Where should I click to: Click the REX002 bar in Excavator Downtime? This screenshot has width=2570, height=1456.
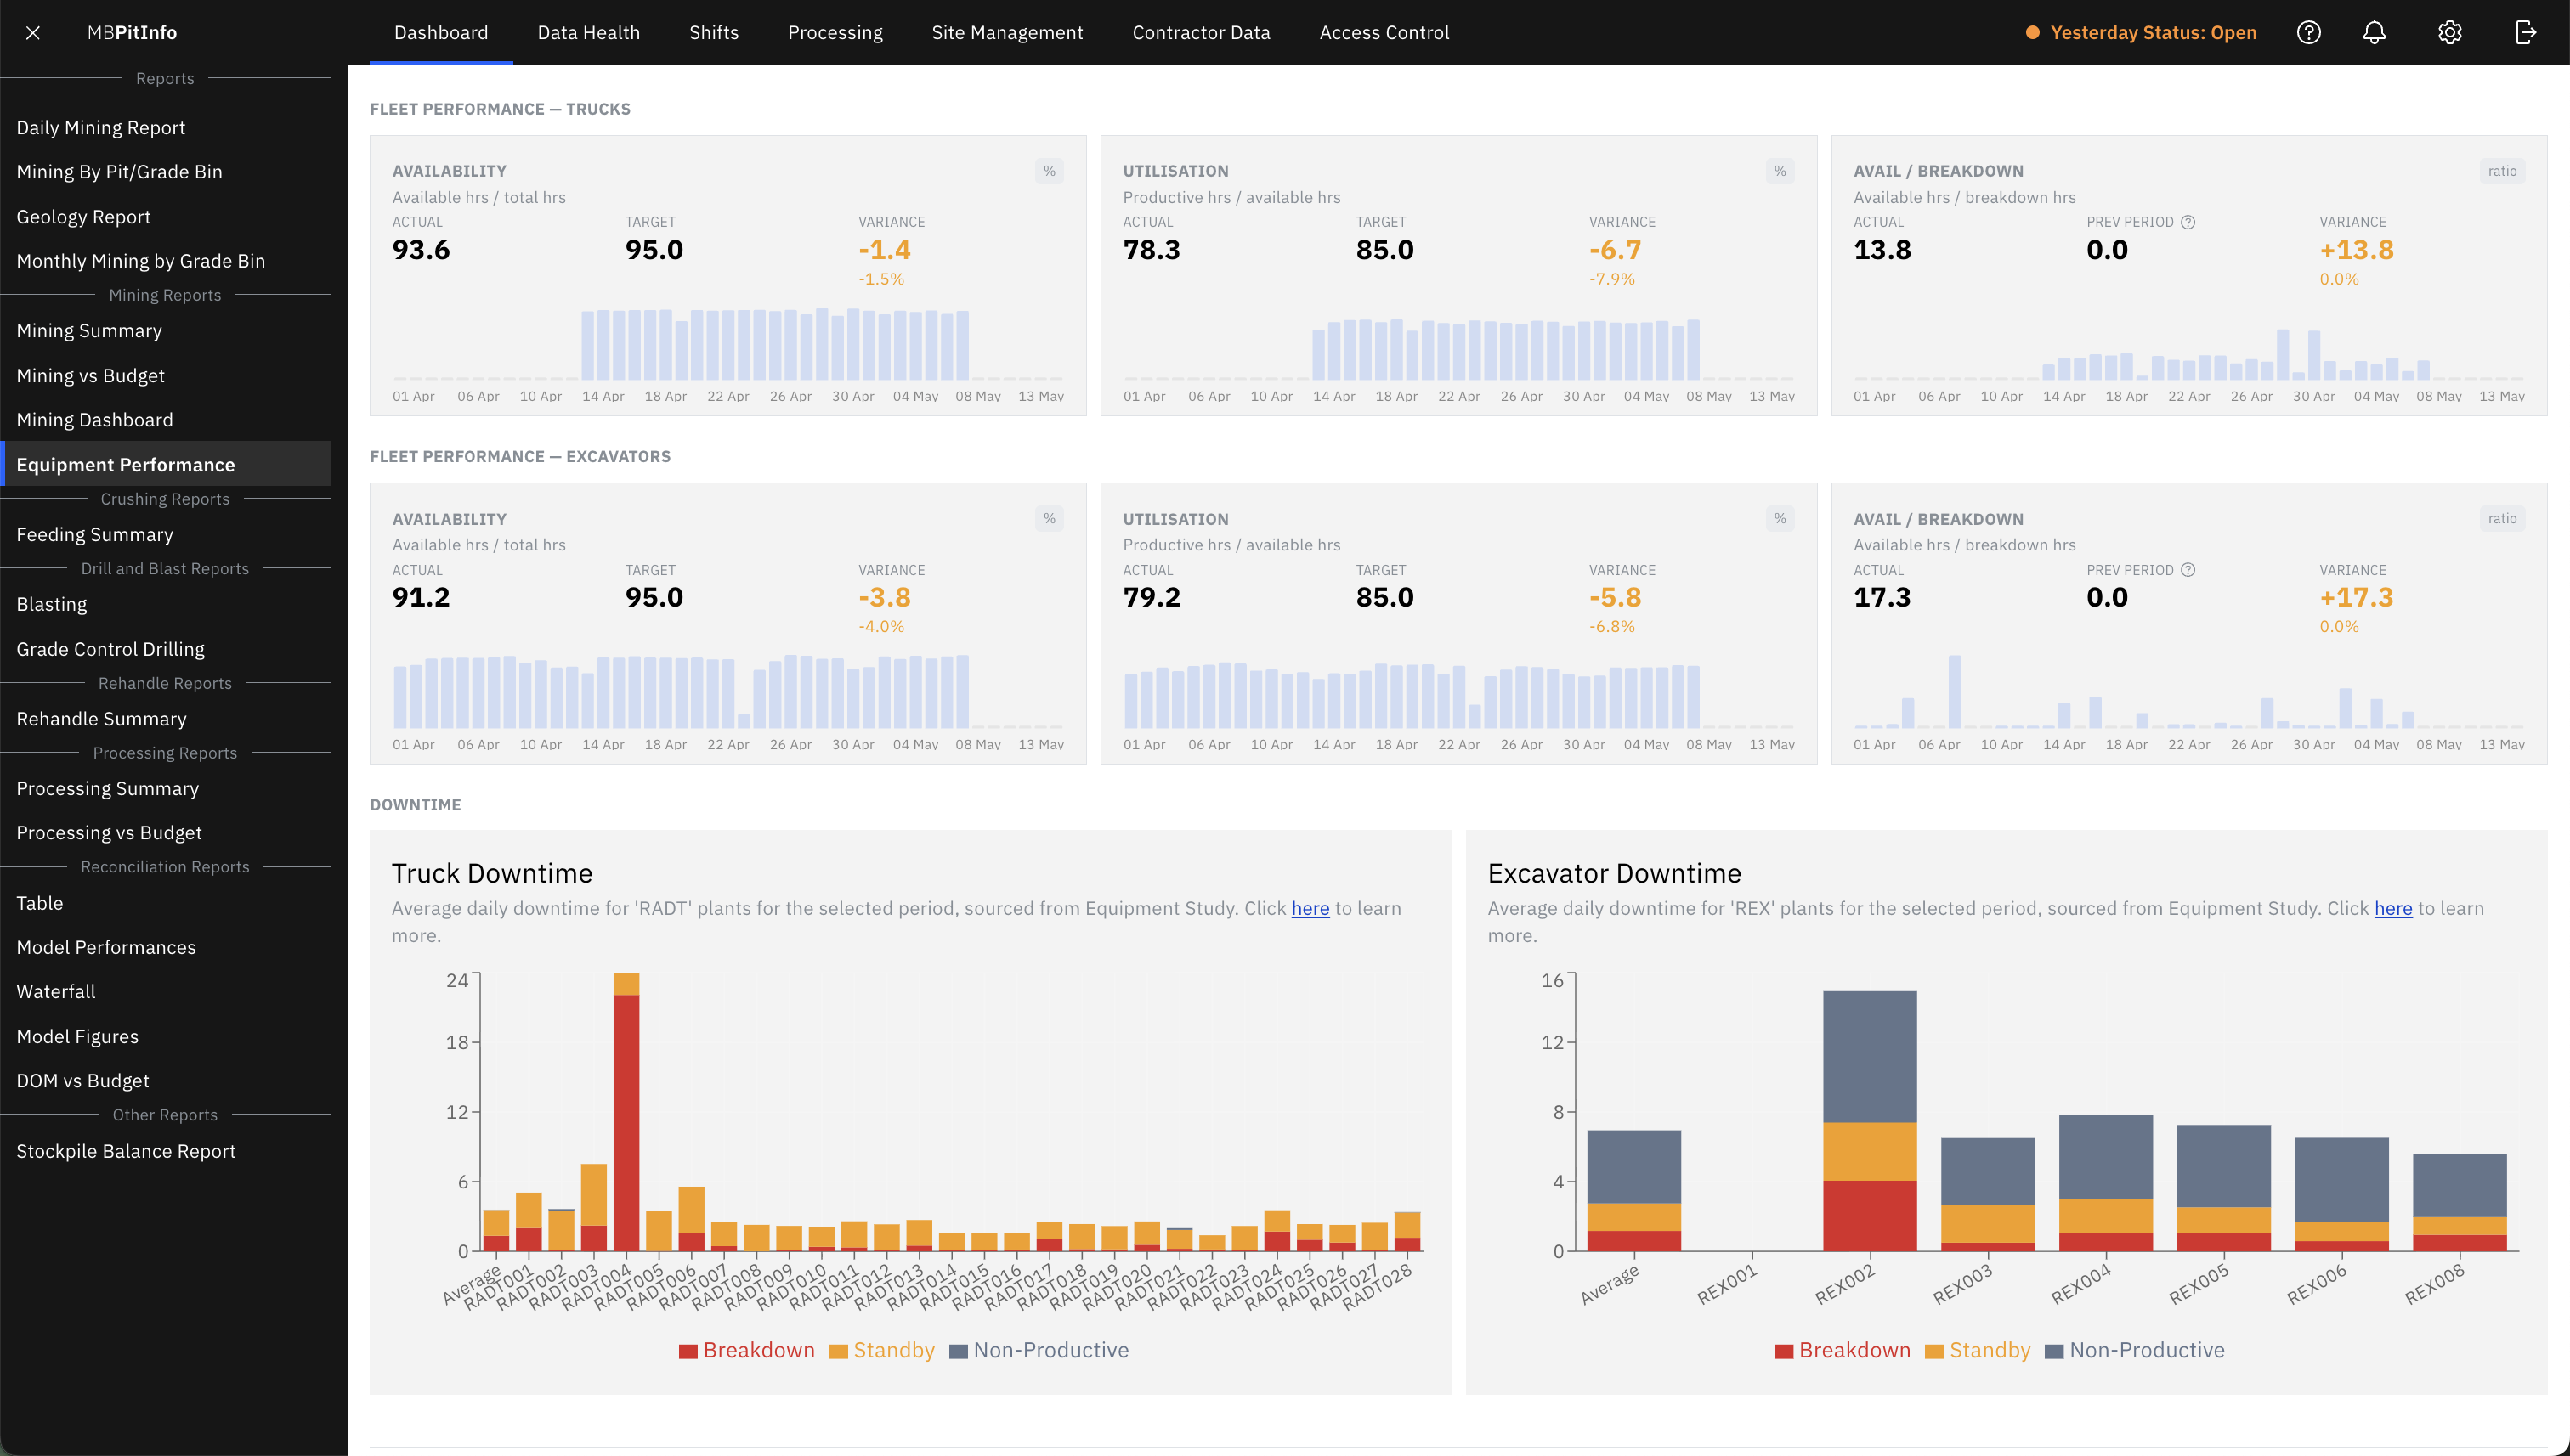point(1870,1121)
